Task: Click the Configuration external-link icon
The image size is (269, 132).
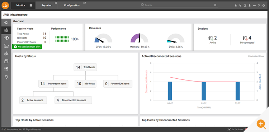Action: [84, 3]
